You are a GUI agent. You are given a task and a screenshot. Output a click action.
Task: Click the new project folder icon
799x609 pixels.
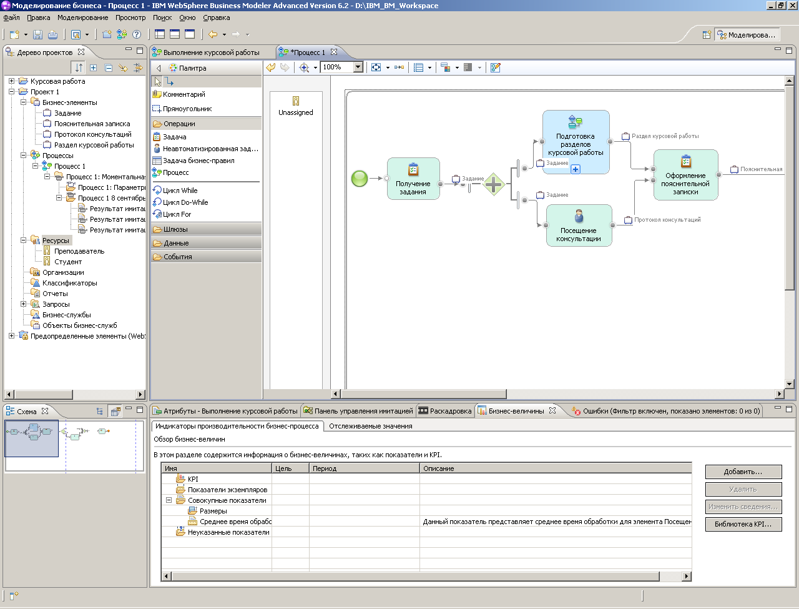107,34
